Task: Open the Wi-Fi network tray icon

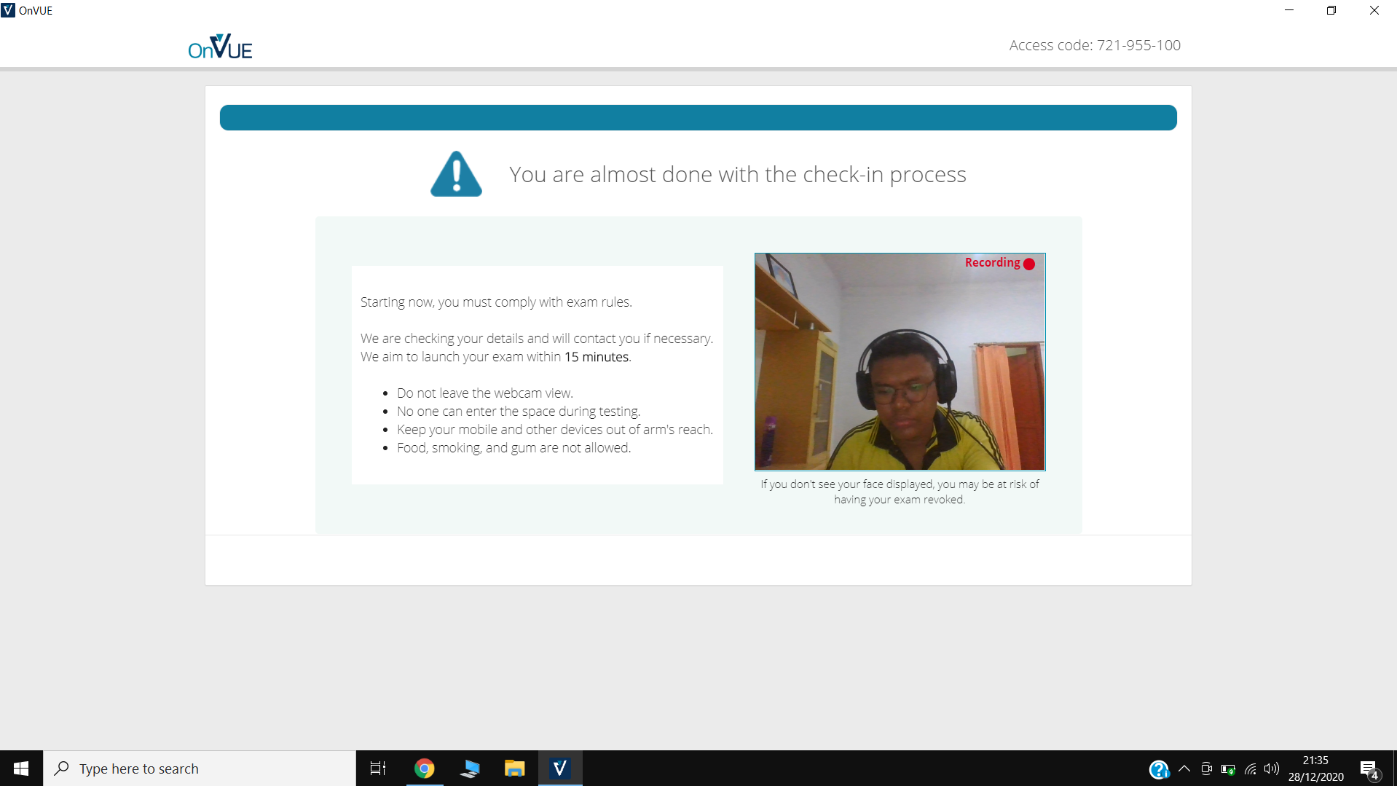Action: point(1251,769)
